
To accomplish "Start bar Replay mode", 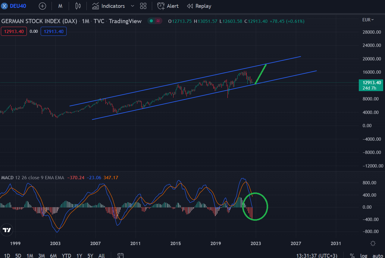I will point(199,6).
